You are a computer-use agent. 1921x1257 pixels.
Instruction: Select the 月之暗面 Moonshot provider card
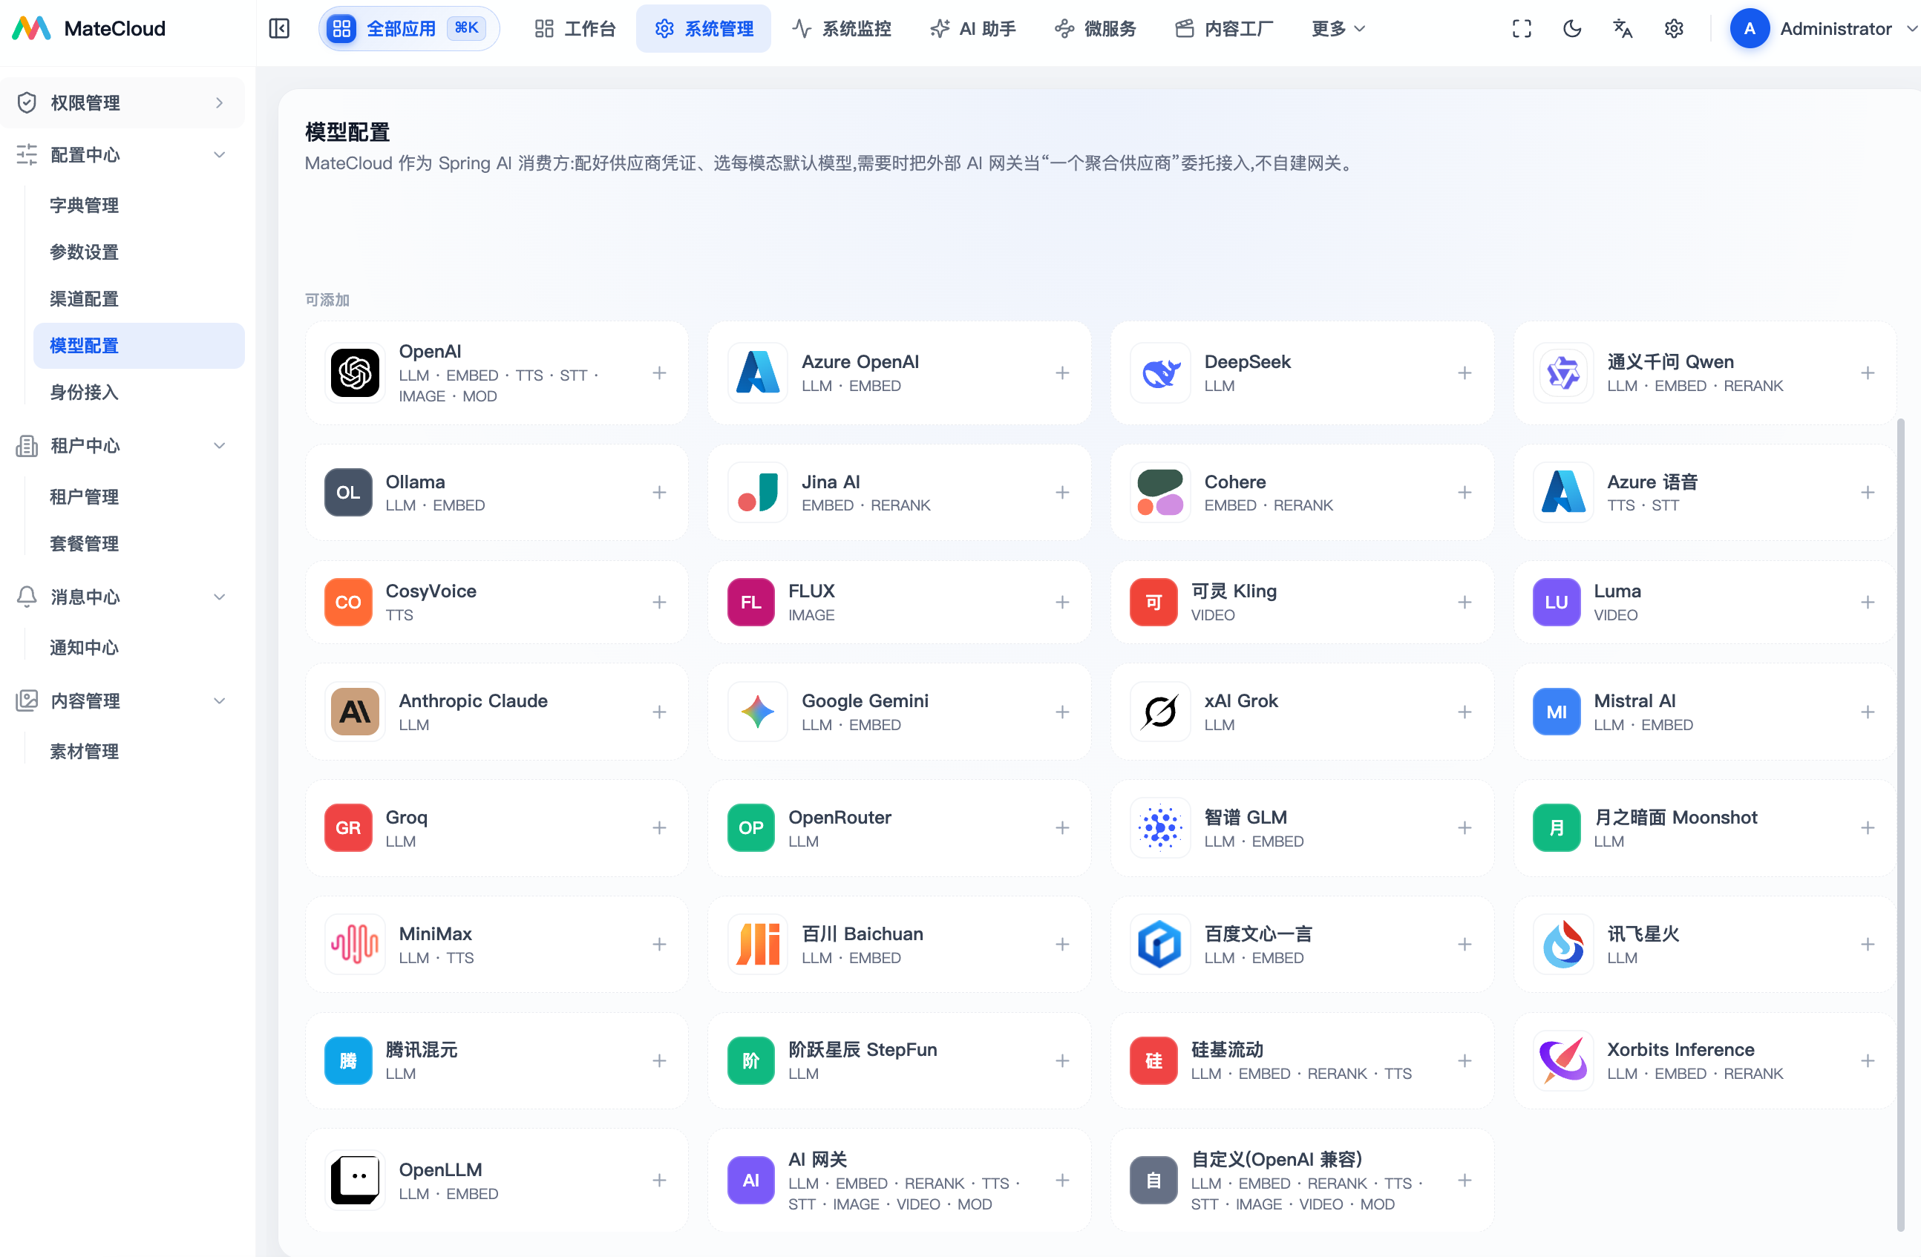(x=1704, y=828)
